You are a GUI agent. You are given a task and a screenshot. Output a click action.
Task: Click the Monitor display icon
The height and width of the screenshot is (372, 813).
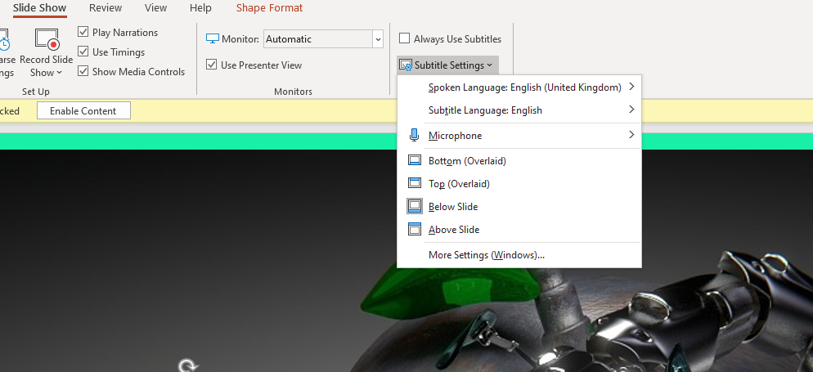[x=213, y=39]
